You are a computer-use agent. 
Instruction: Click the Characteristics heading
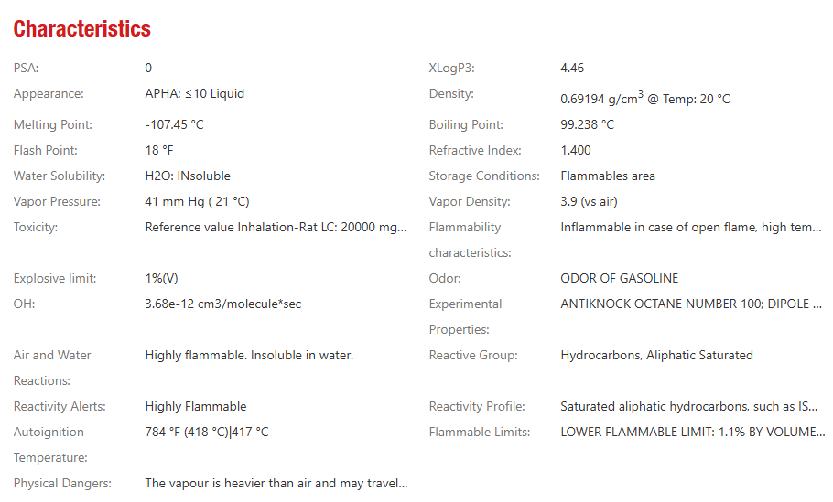81,28
